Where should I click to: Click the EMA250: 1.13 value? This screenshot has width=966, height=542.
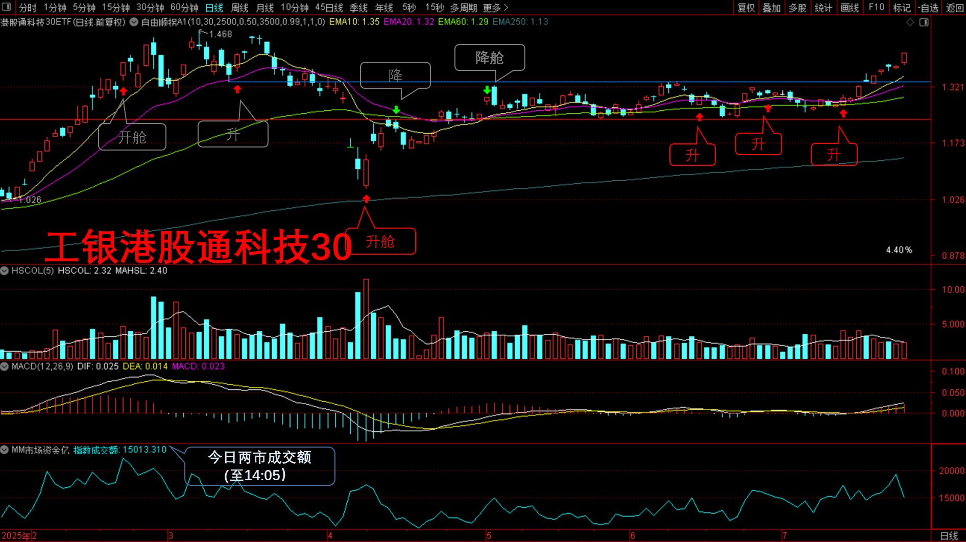520,22
